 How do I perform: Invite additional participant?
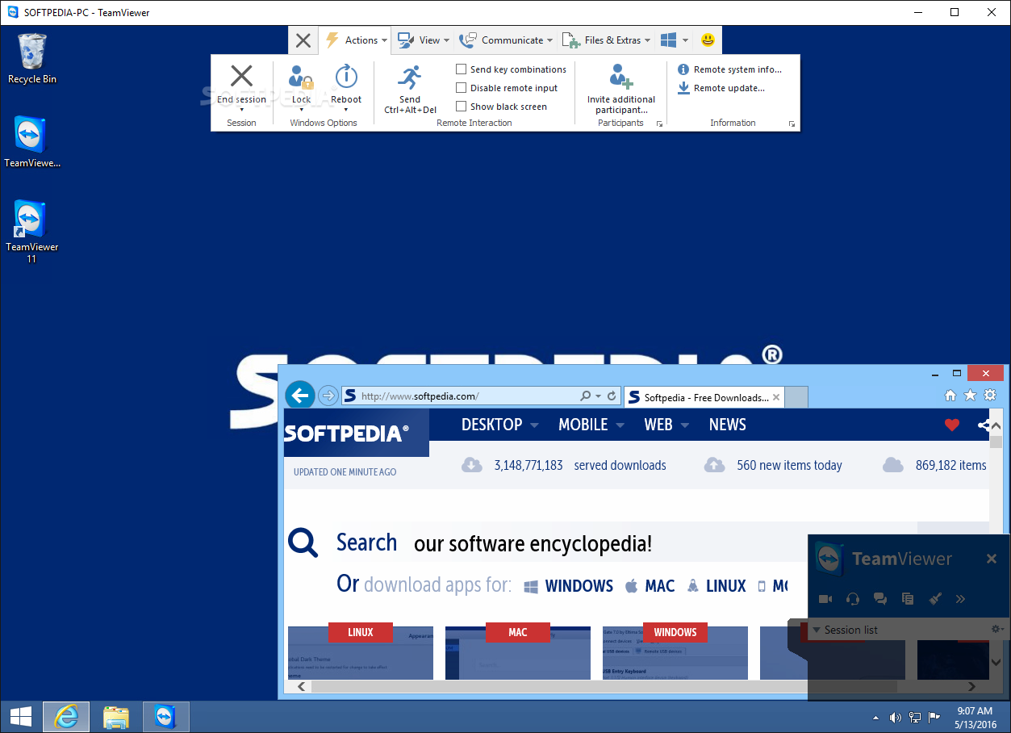(621, 90)
